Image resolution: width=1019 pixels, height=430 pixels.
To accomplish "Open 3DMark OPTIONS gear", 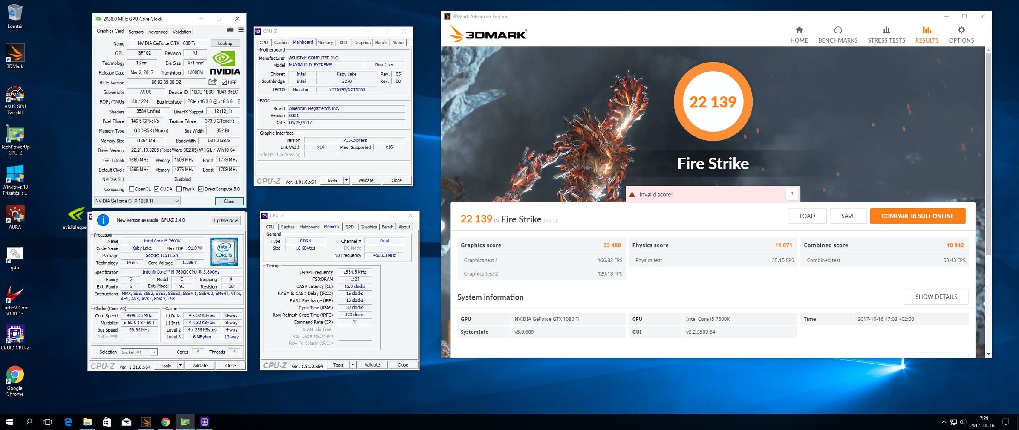I will 961,35.
